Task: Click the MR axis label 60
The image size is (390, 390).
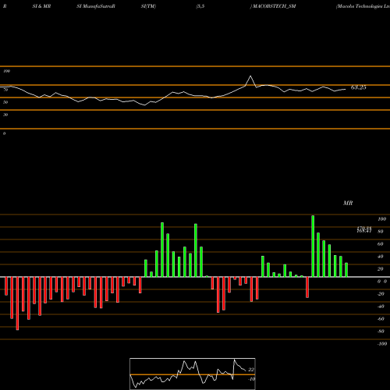Action: click(x=381, y=244)
